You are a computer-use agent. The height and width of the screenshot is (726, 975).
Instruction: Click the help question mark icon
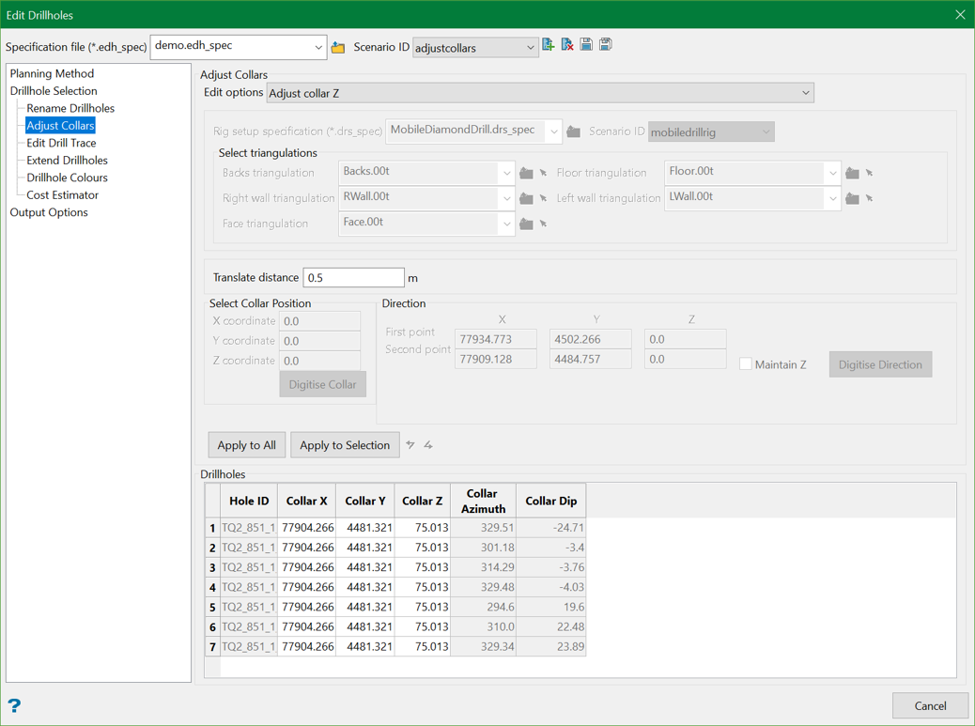14,706
